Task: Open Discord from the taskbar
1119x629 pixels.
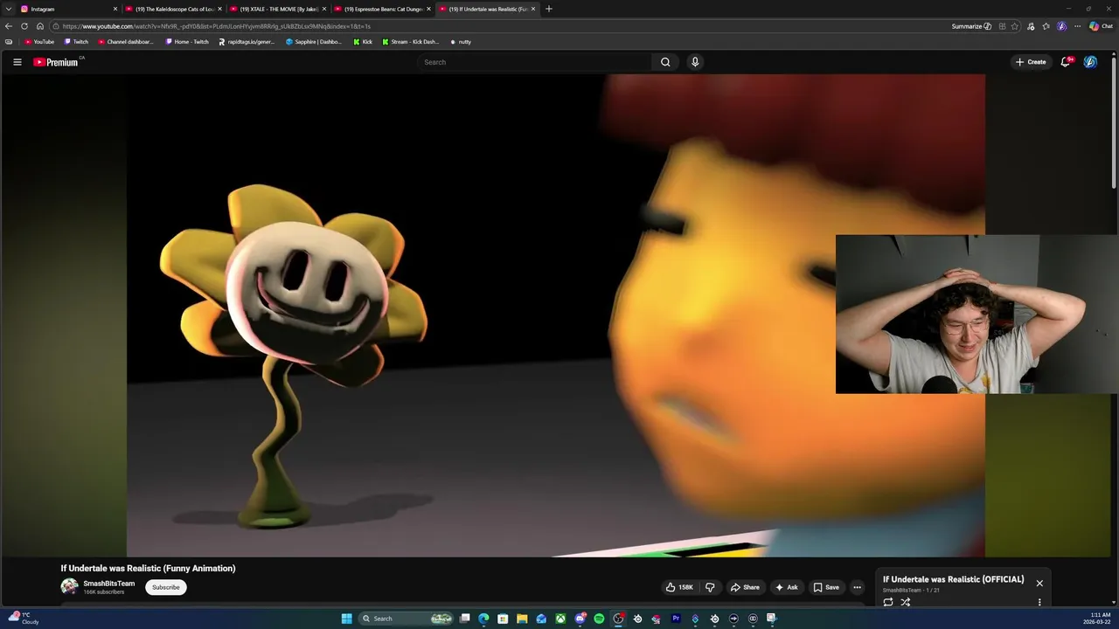Action: (580, 619)
